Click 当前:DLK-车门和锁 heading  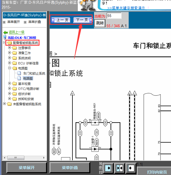pyautogui.click(x=22, y=38)
